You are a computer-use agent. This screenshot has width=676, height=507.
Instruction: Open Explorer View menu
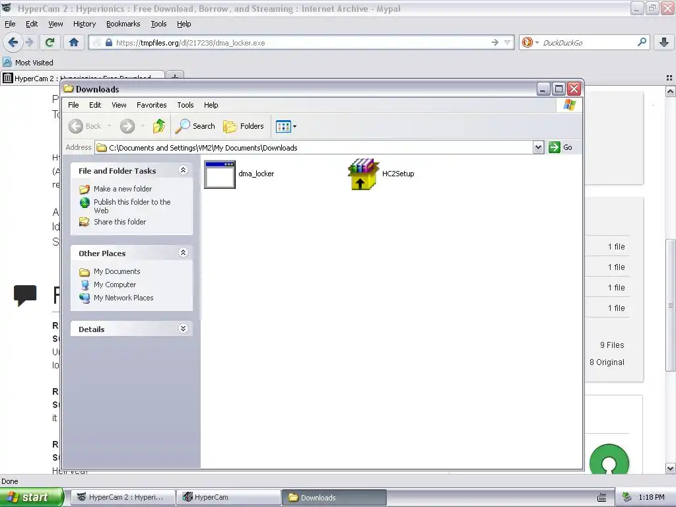pyautogui.click(x=119, y=105)
